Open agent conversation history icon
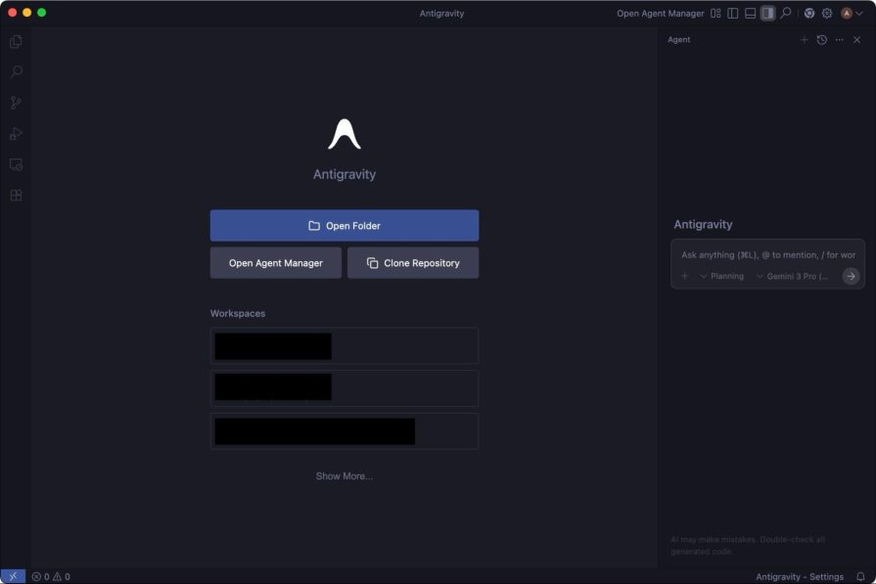This screenshot has width=876, height=584. pyautogui.click(x=821, y=39)
